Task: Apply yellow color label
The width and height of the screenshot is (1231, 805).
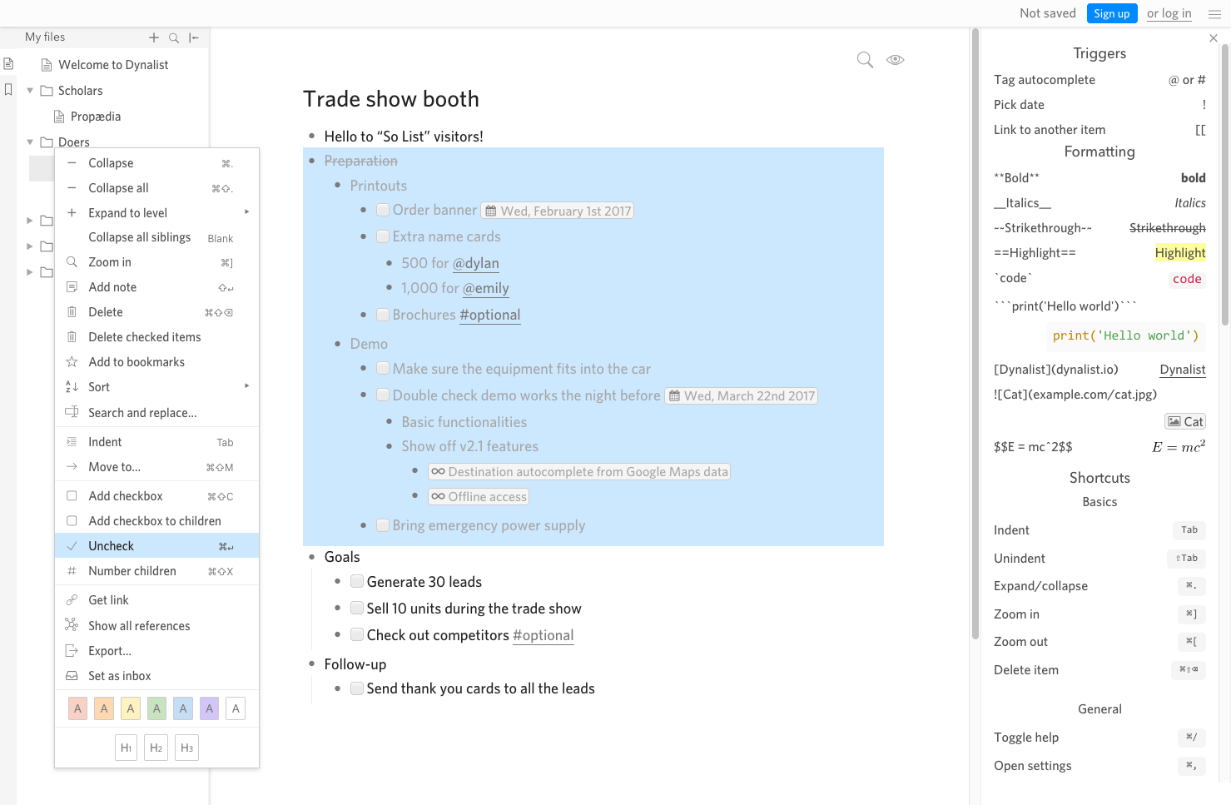Action: (x=131, y=709)
